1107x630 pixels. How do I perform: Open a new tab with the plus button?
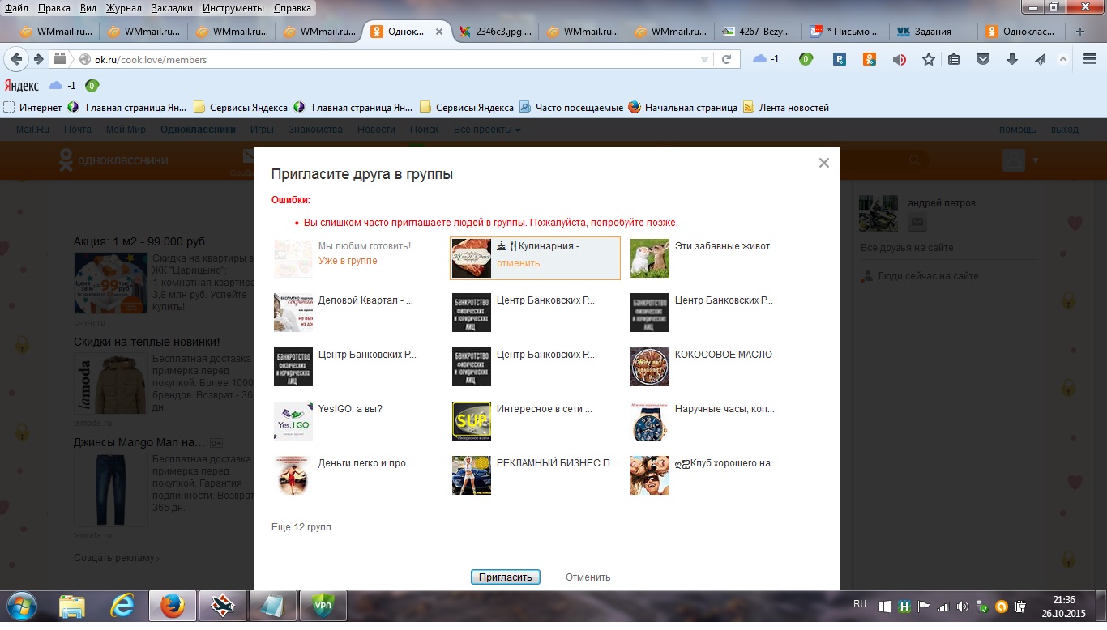[x=1079, y=32]
